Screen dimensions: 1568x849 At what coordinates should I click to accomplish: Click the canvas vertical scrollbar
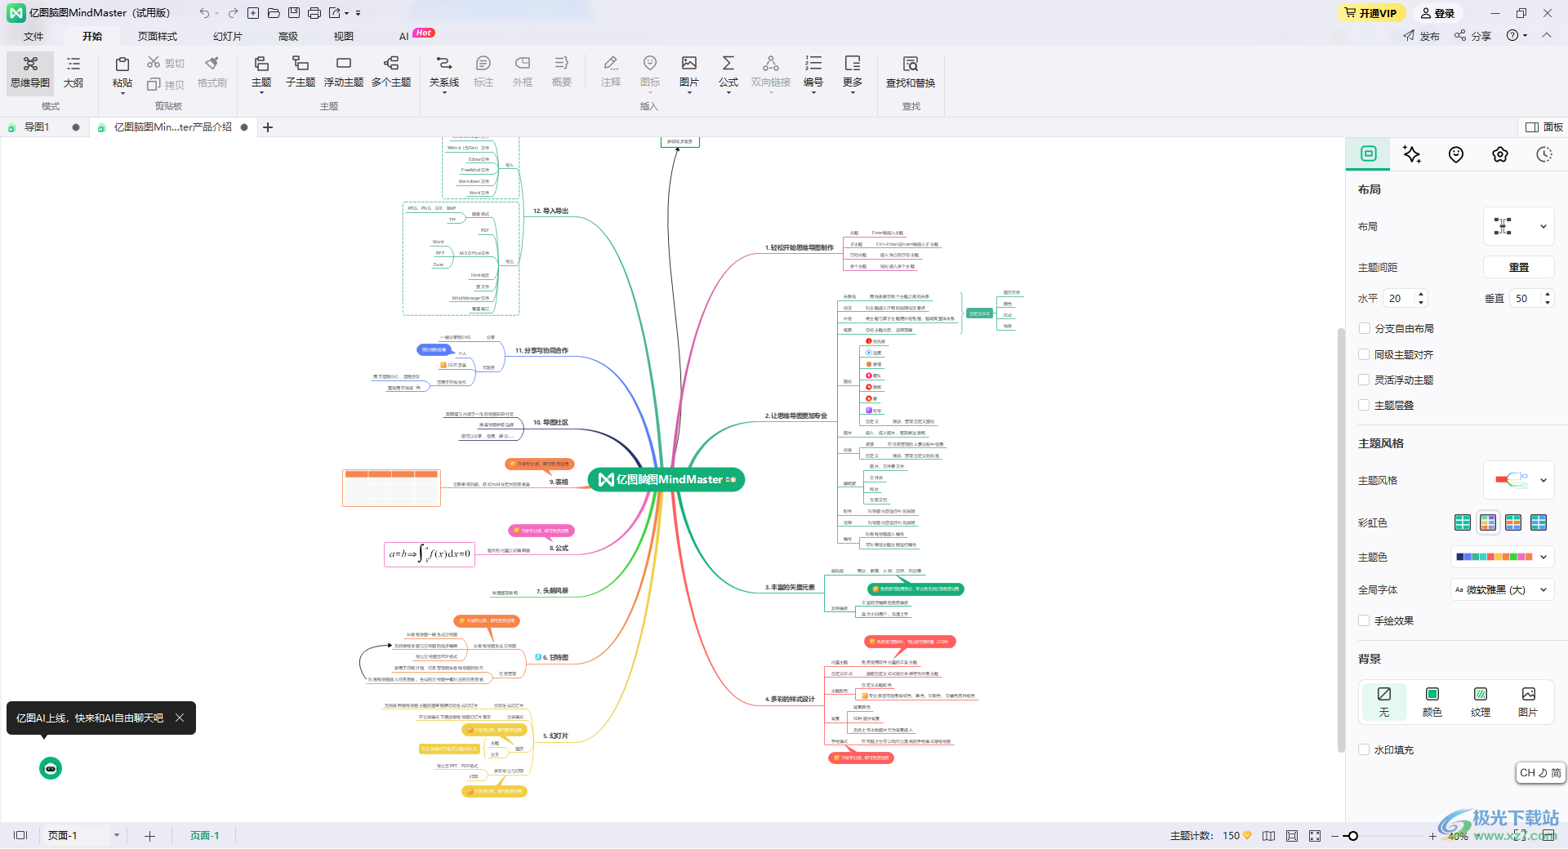point(1341,539)
